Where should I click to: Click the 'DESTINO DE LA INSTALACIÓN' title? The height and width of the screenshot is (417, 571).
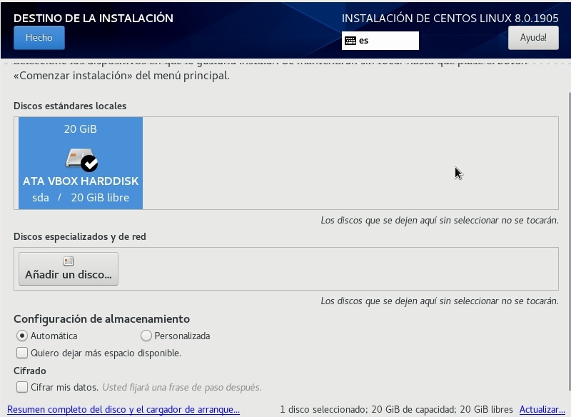(x=94, y=19)
